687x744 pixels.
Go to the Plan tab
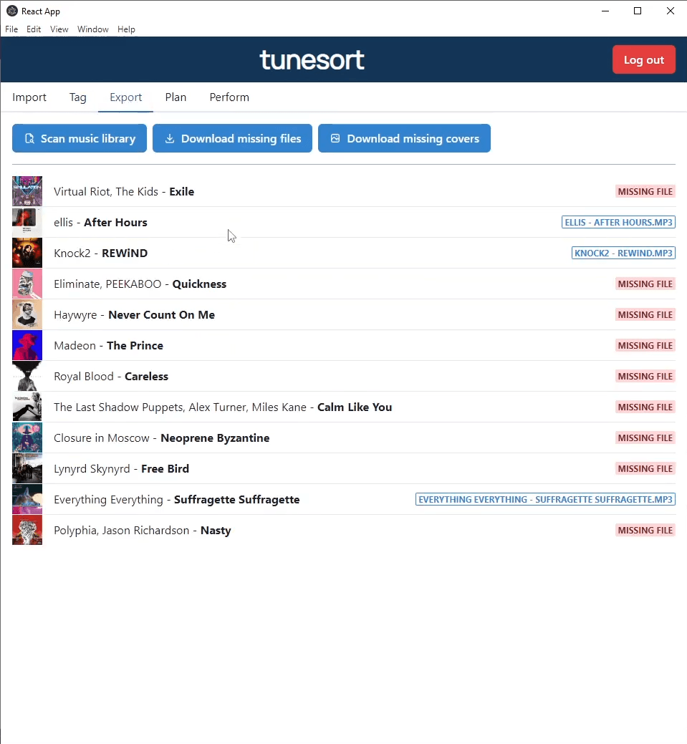[x=176, y=97]
